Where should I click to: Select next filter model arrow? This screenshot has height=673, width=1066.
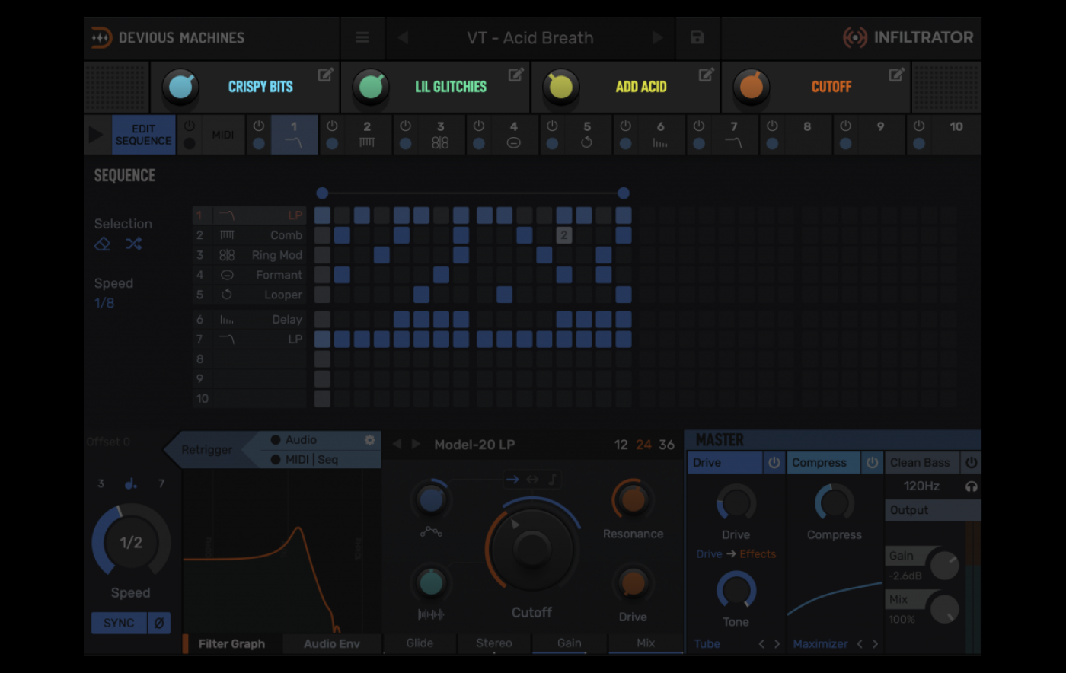416,444
